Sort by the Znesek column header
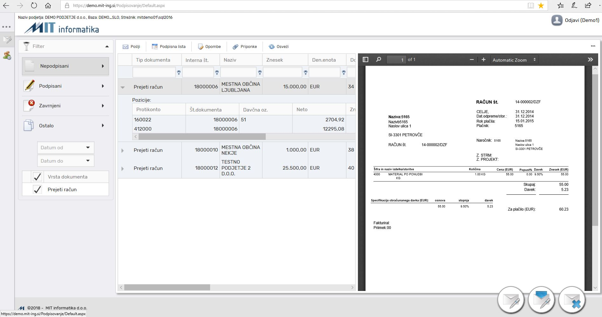The height and width of the screenshot is (317, 602). 275,60
